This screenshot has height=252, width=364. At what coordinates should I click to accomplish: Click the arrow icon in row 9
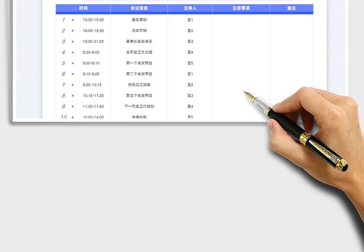tap(73, 107)
